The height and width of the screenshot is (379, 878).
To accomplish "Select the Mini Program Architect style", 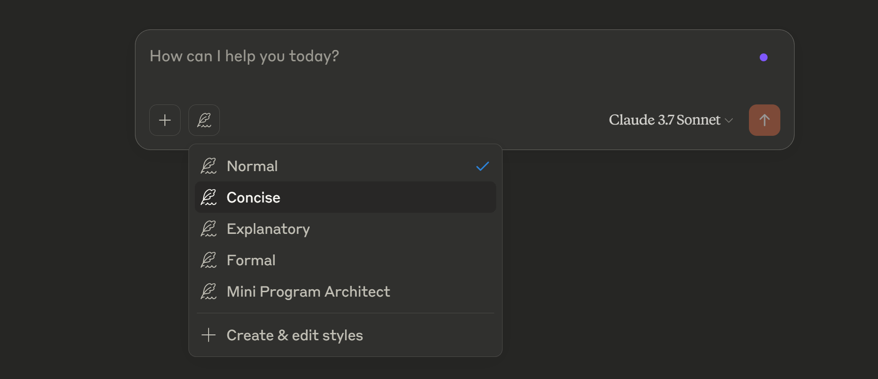I will [308, 292].
